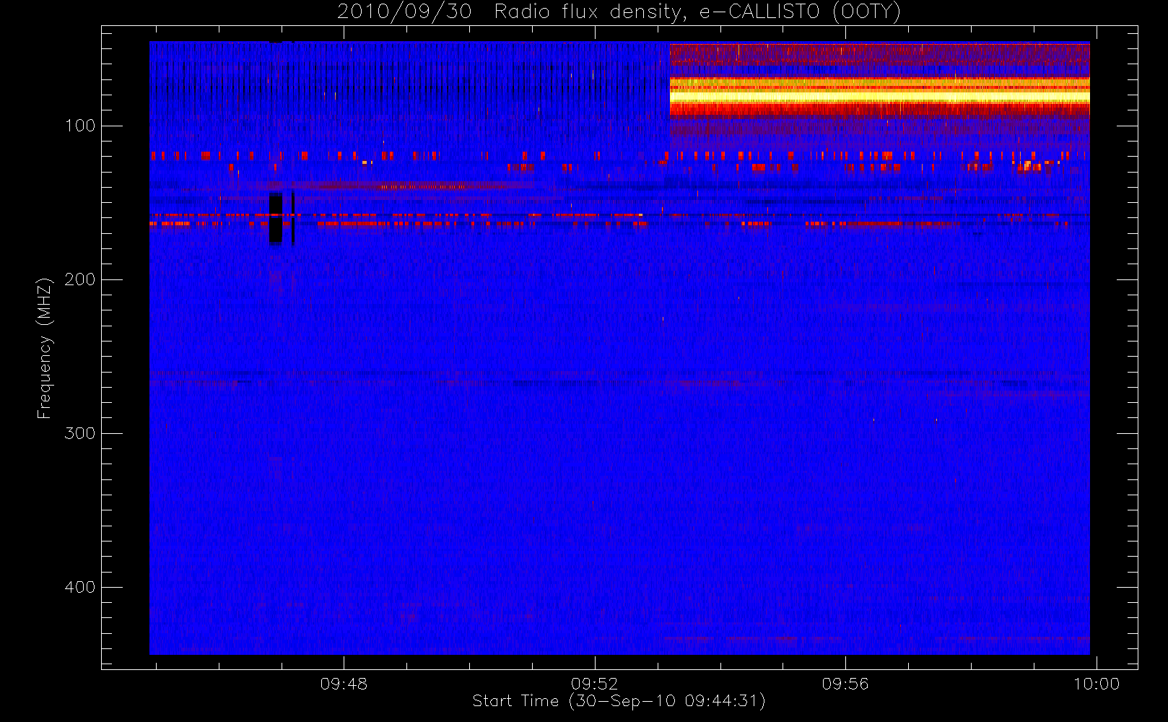The height and width of the screenshot is (722, 1168).
Task: Click the 'Frequency (MHz)' axis label
Action: (45, 348)
